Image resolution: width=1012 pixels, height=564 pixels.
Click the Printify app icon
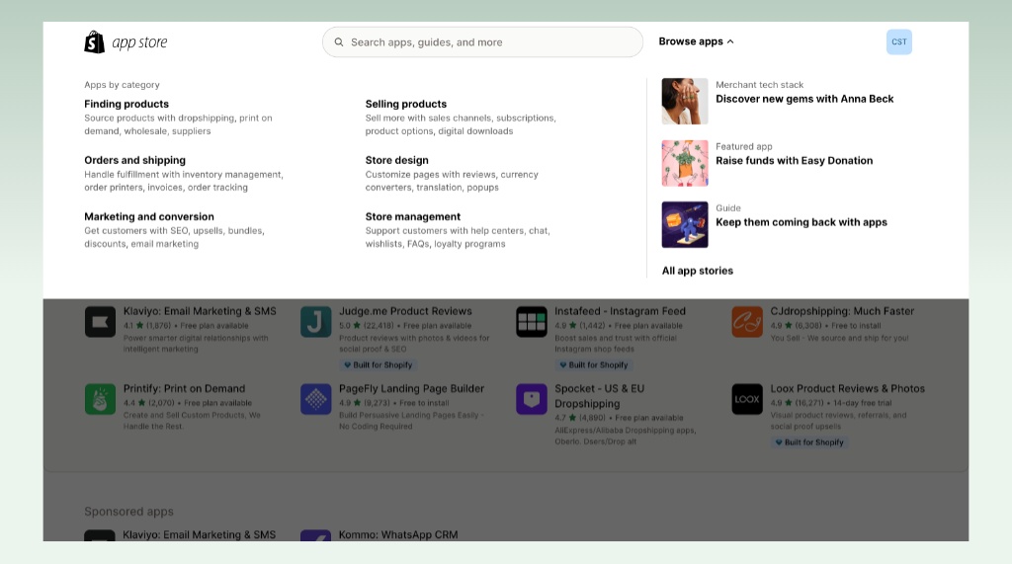coord(100,399)
